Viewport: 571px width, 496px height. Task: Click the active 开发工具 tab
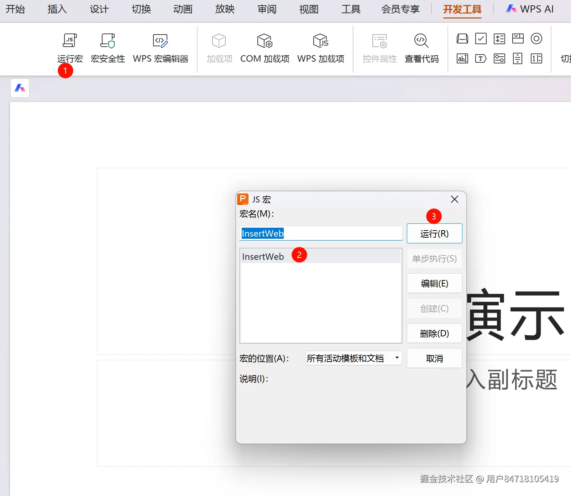462,9
